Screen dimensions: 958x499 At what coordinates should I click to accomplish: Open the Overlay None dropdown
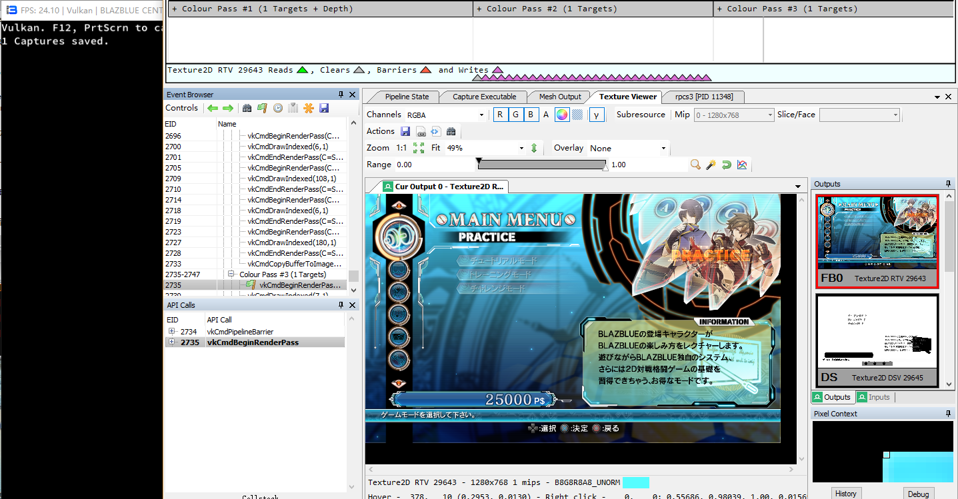tap(627, 149)
